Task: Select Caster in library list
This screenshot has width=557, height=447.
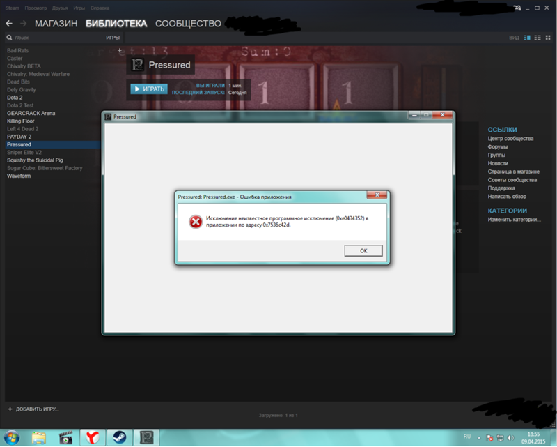Action: pos(15,59)
